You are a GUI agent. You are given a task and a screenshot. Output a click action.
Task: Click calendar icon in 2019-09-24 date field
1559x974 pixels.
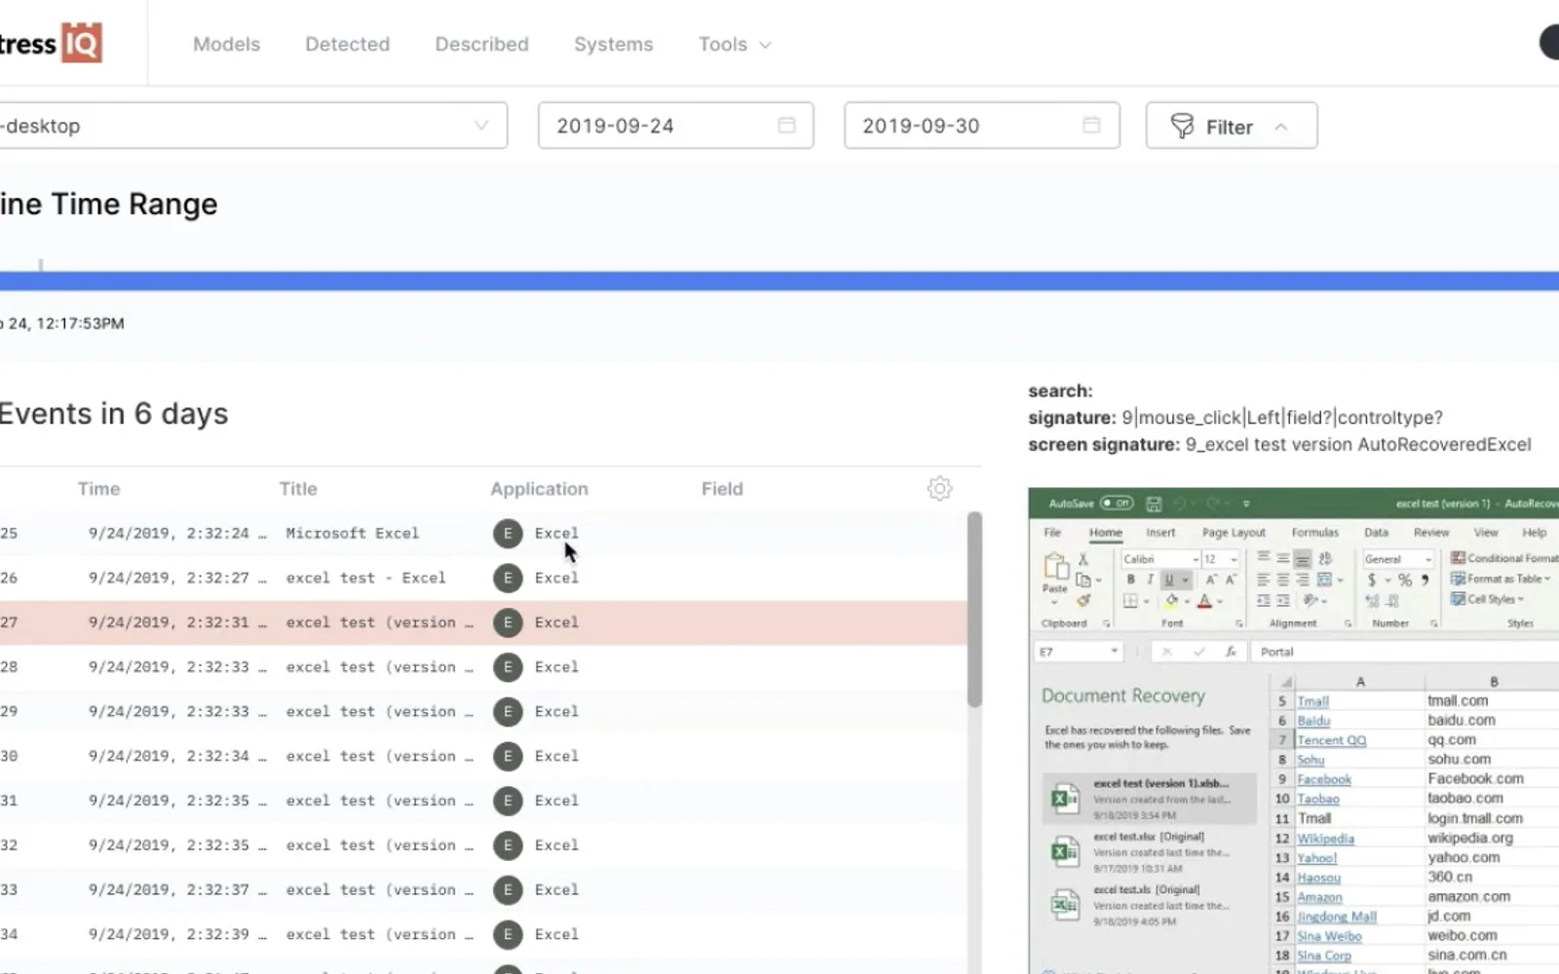pos(786,125)
